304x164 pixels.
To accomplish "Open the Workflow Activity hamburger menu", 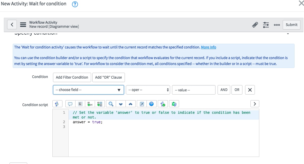I will [x=23, y=25].
